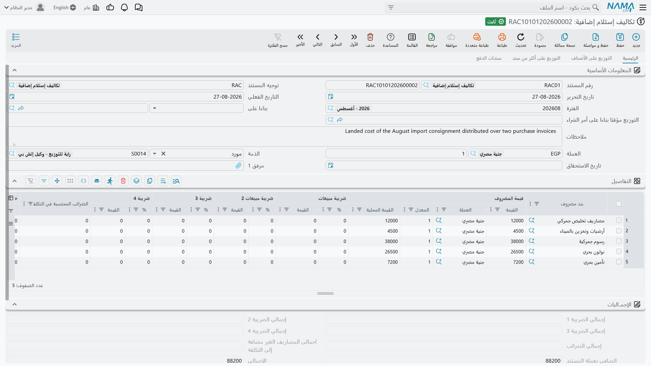
Task: Click حفظ و مواصله (Save and continue) icon
Action: [x=596, y=37]
